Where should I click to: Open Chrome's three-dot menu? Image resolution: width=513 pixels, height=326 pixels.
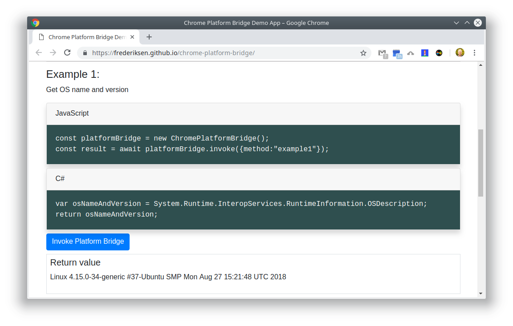474,53
